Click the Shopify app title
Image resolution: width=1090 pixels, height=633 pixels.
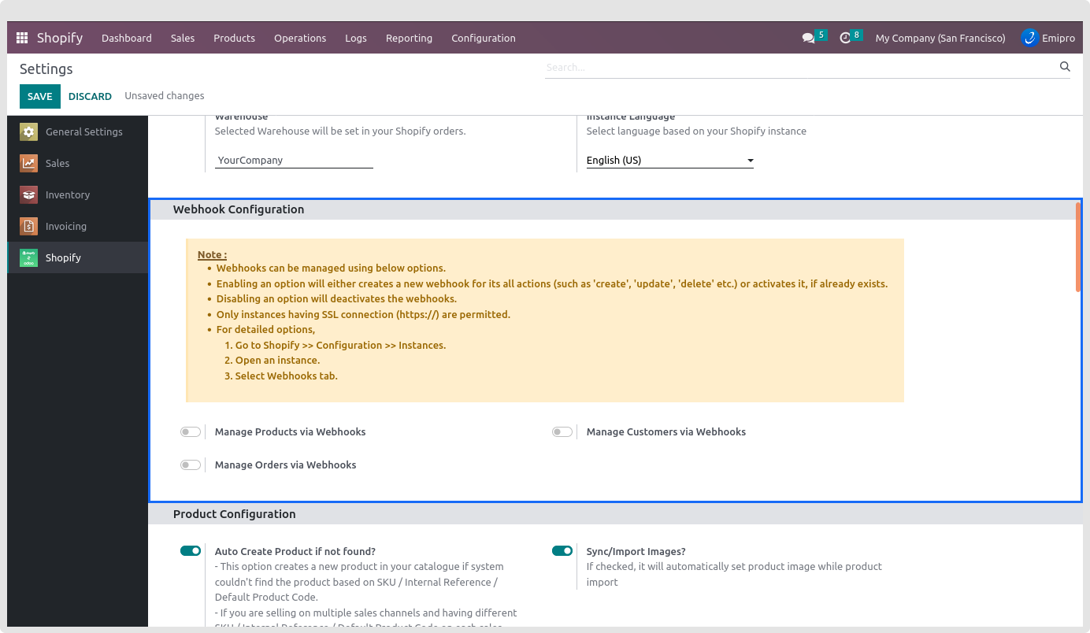[60, 38]
